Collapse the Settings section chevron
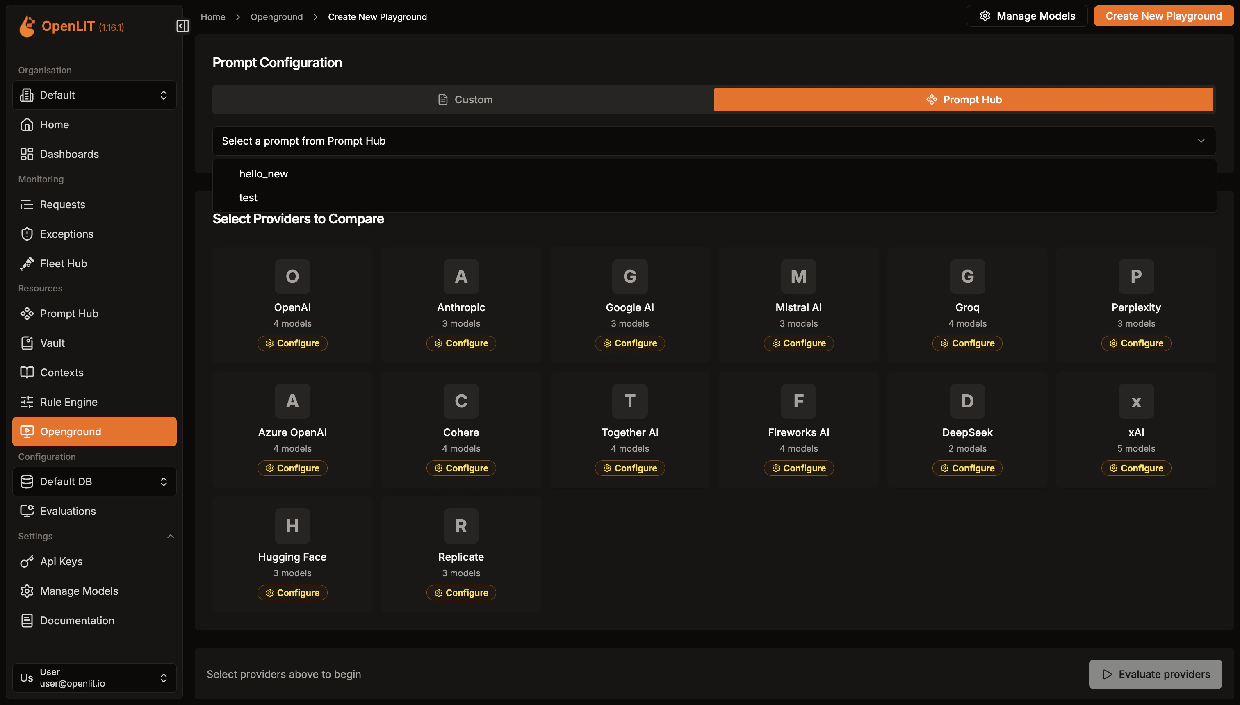The height and width of the screenshot is (705, 1240). 171,536
